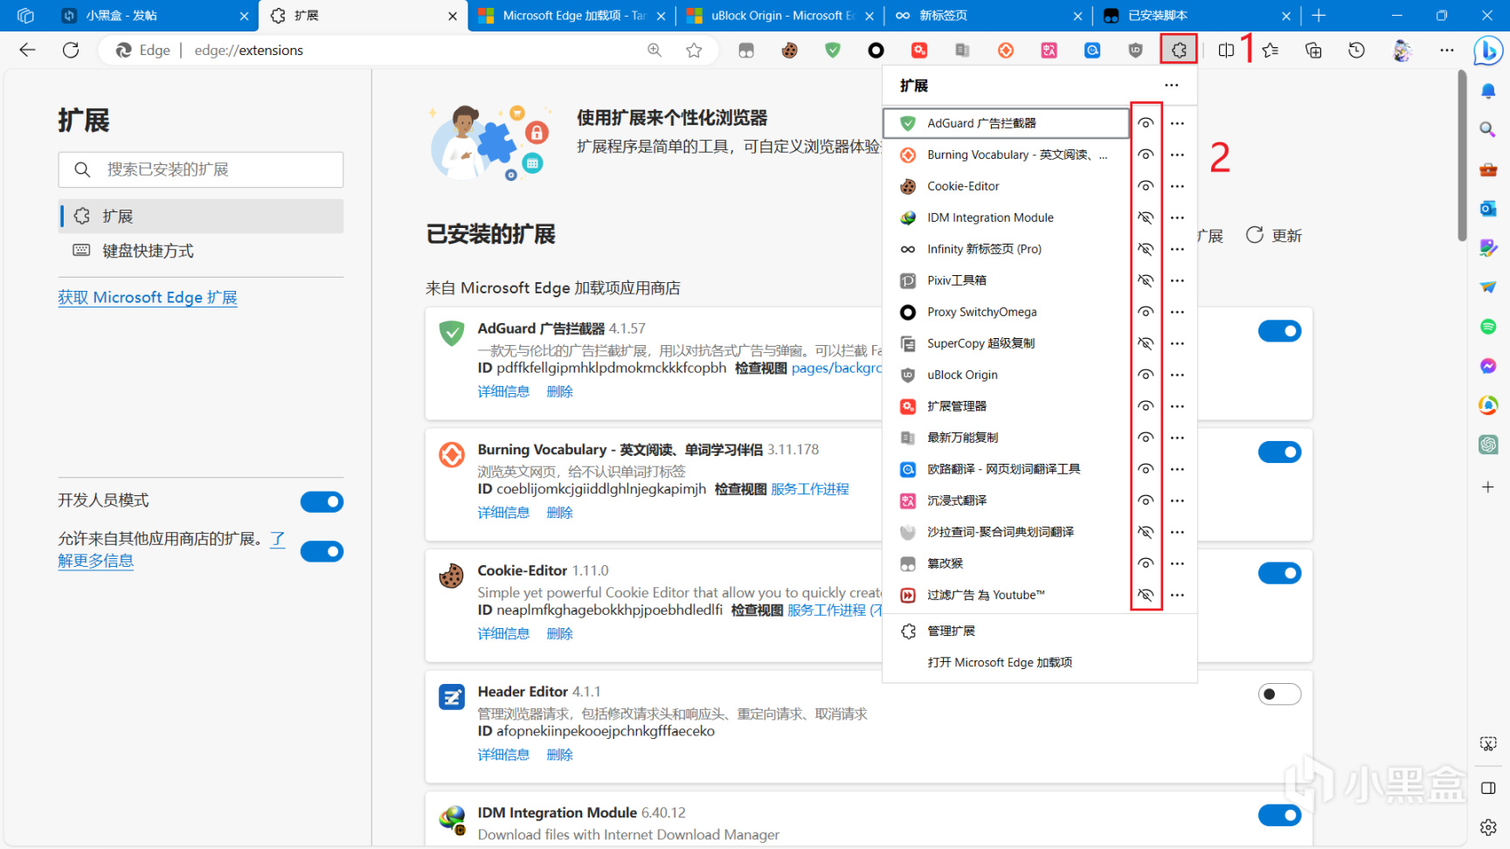Turn off the developer mode switch
Image resolution: width=1510 pixels, height=849 pixels.
[322, 501]
